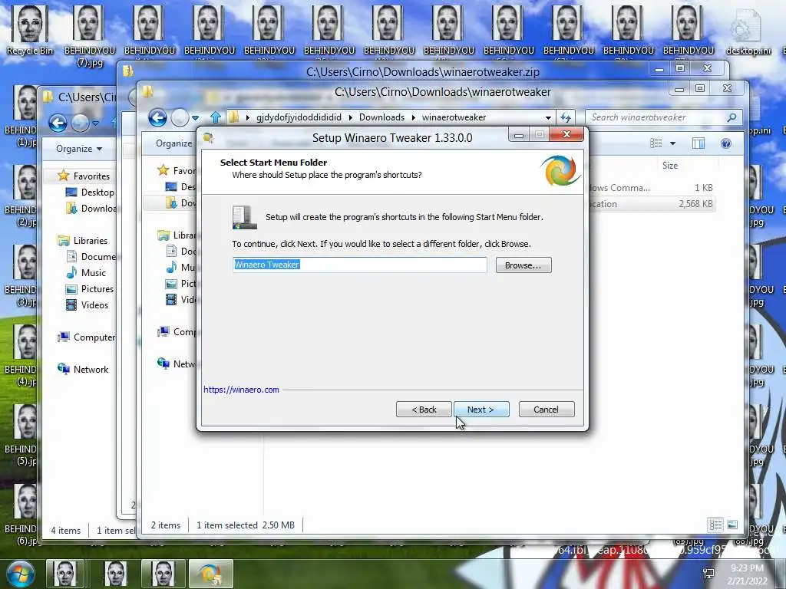Click the Next button in Setup
Screen dimensions: 786x589
coord(481,410)
